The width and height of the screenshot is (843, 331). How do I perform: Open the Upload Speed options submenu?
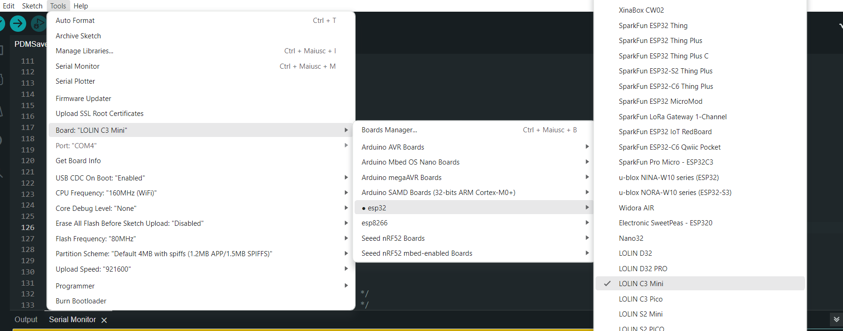pos(93,269)
